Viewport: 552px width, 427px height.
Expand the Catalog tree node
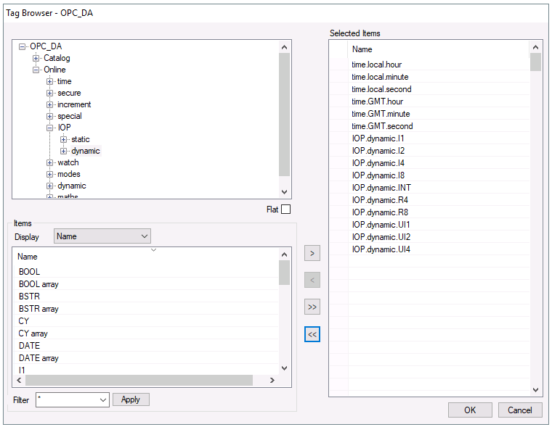(36, 58)
